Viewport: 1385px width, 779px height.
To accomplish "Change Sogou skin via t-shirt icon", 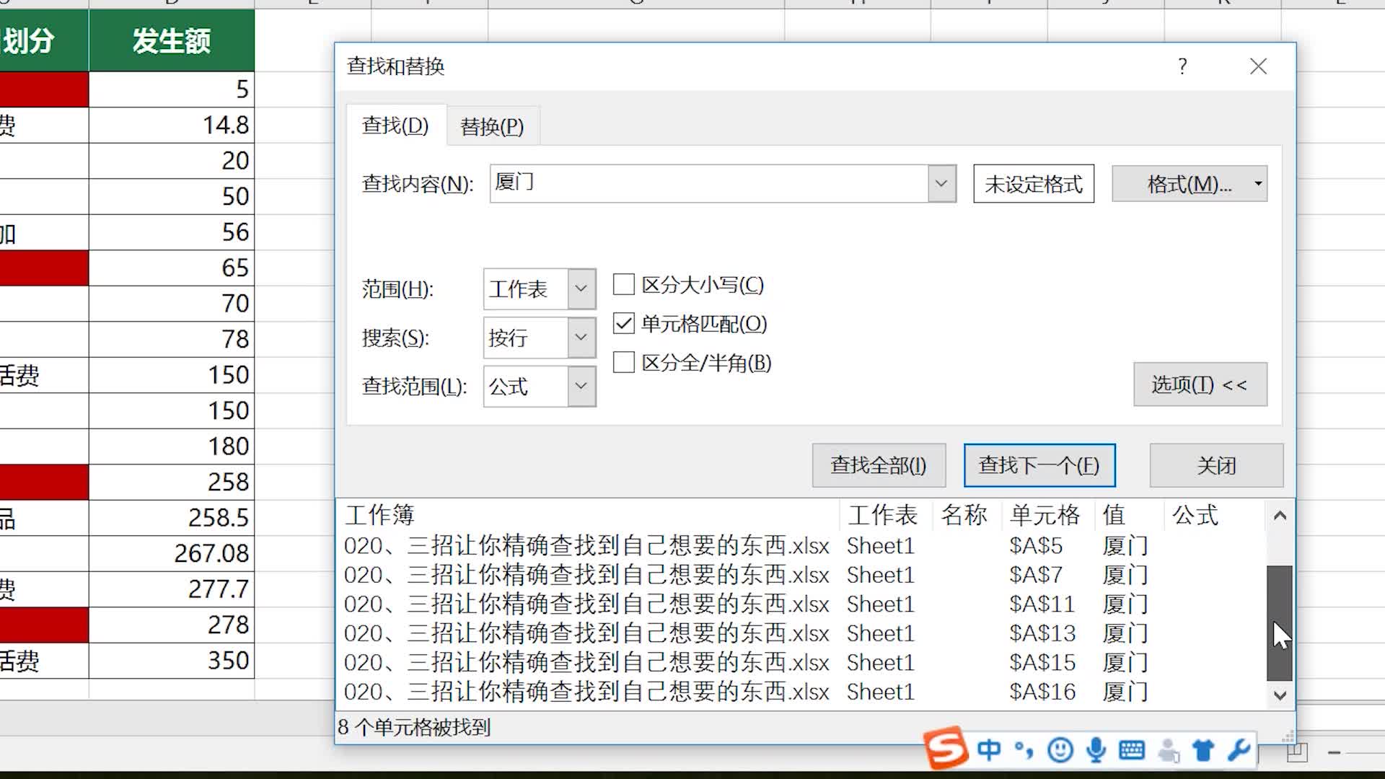I will click(1202, 749).
